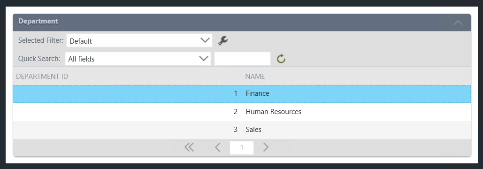Click the green refresh icon
The width and height of the screenshot is (483, 169).
[x=281, y=59]
